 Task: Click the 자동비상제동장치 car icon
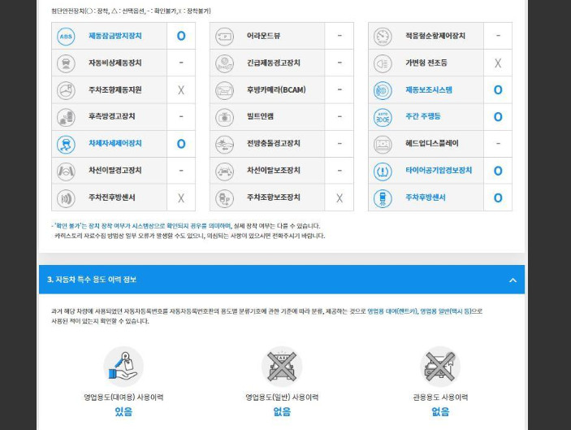tap(66, 63)
